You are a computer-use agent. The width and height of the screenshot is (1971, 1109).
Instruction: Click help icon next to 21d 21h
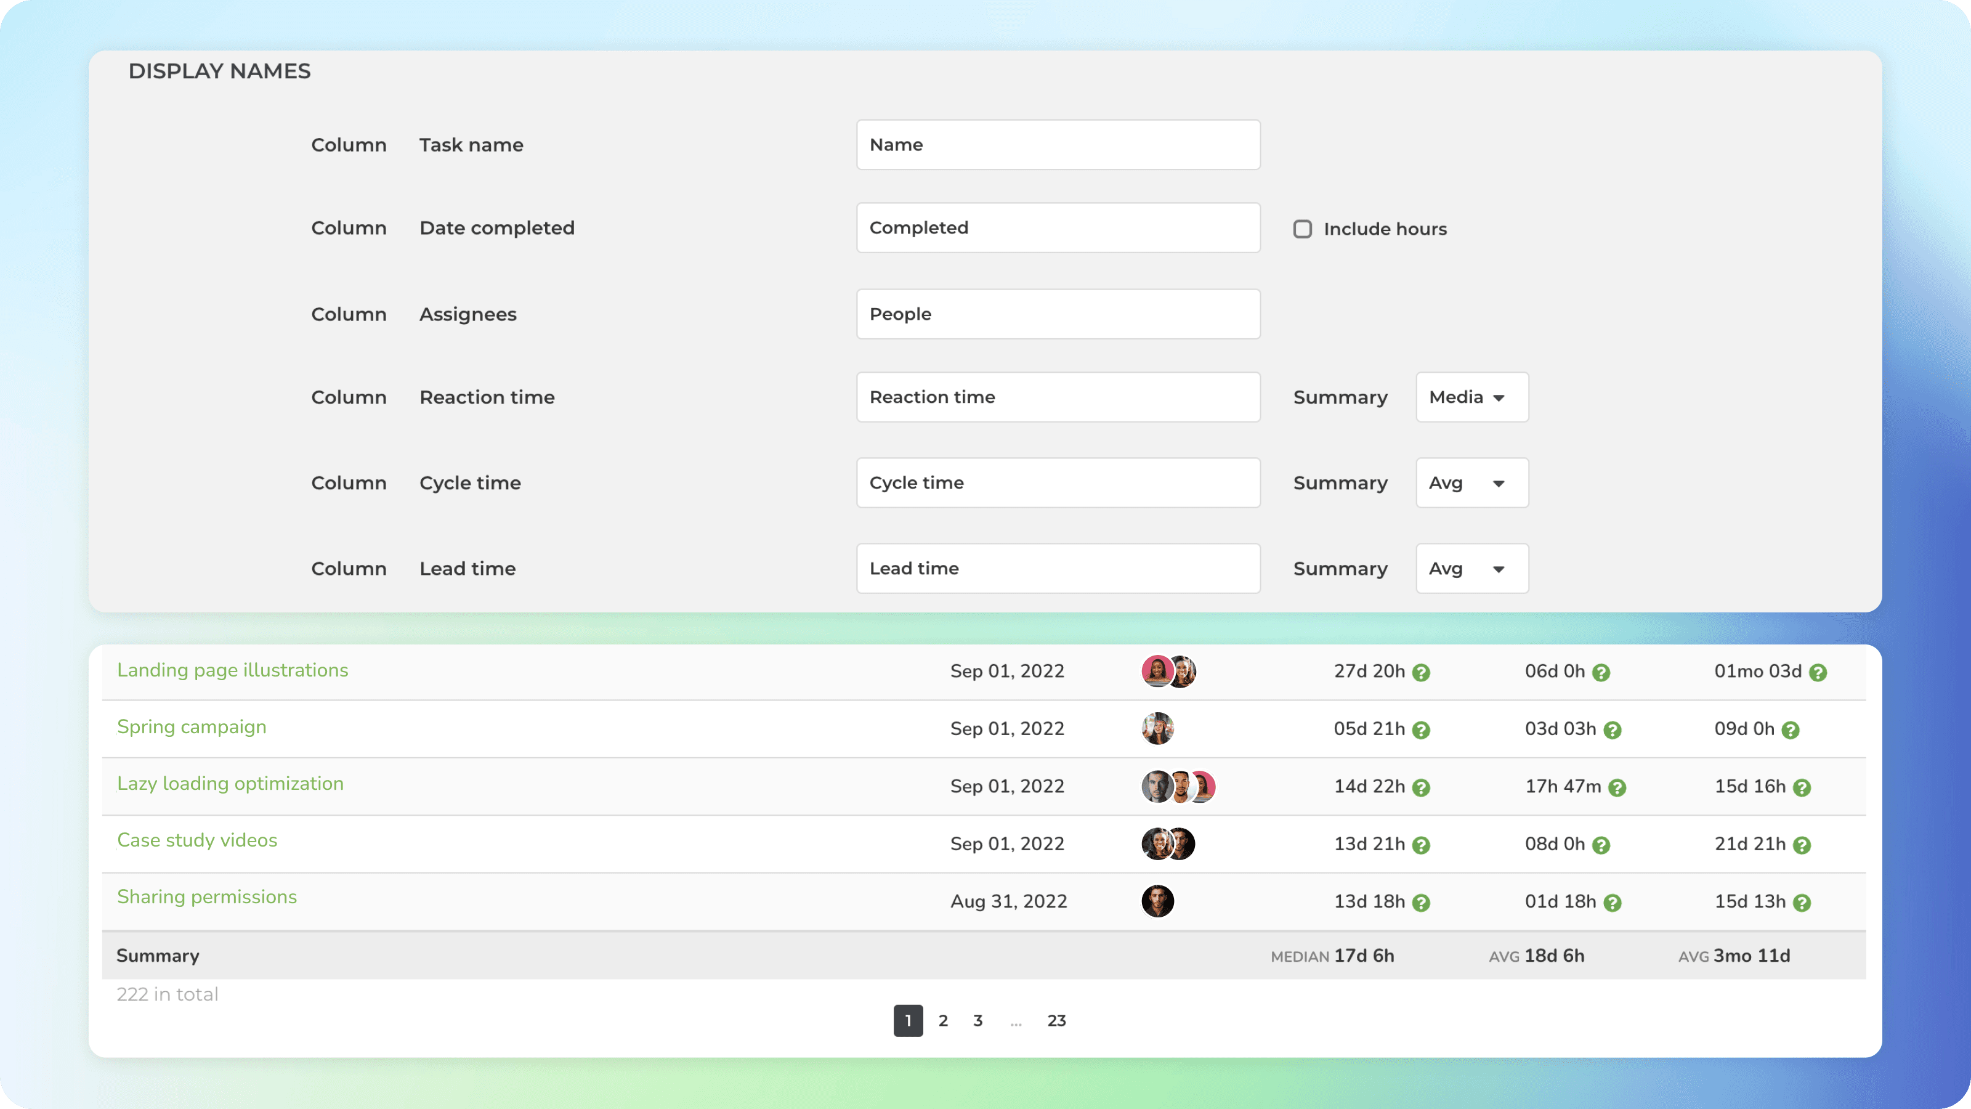[1802, 845]
